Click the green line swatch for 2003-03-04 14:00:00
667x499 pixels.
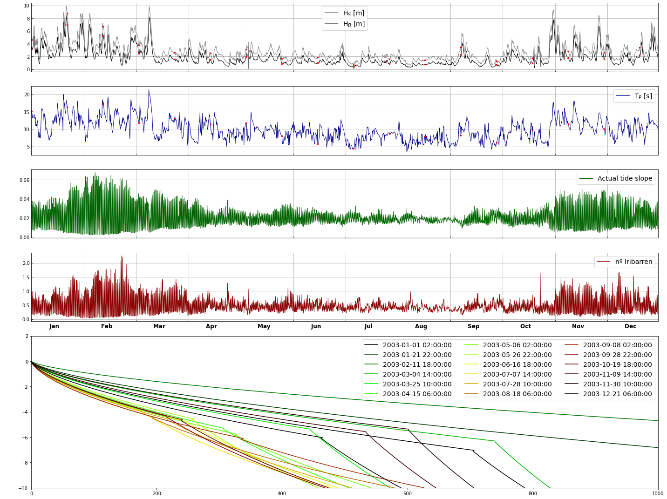371,375
